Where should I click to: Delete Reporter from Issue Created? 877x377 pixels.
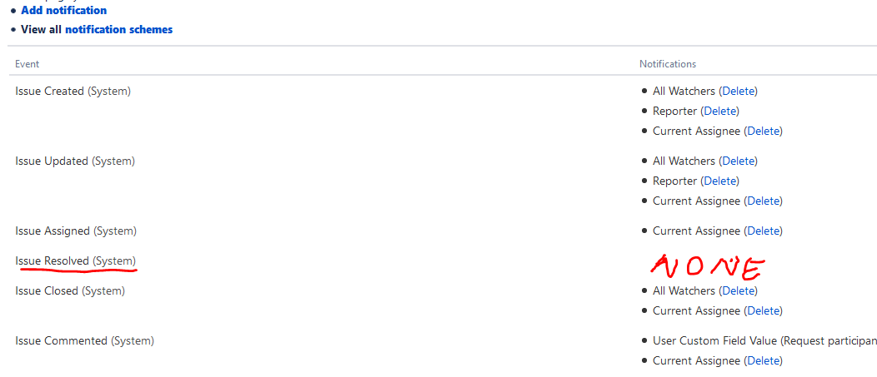coord(719,112)
